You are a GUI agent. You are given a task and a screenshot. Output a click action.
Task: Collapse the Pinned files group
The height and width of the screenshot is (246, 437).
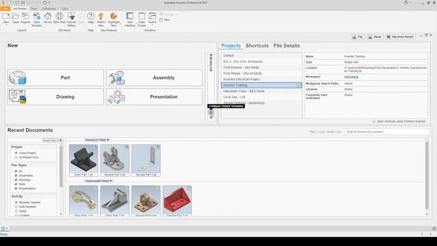[108, 140]
